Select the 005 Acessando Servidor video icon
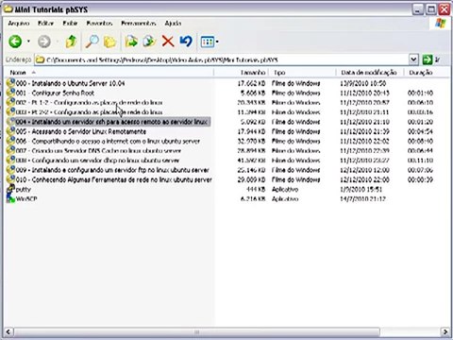Image resolution: width=453 pixels, height=340 pixels. point(10,131)
